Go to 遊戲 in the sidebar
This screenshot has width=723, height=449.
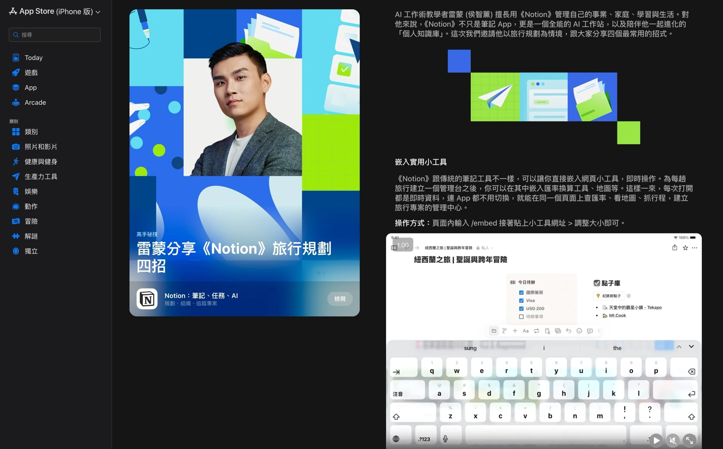click(31, 72)
